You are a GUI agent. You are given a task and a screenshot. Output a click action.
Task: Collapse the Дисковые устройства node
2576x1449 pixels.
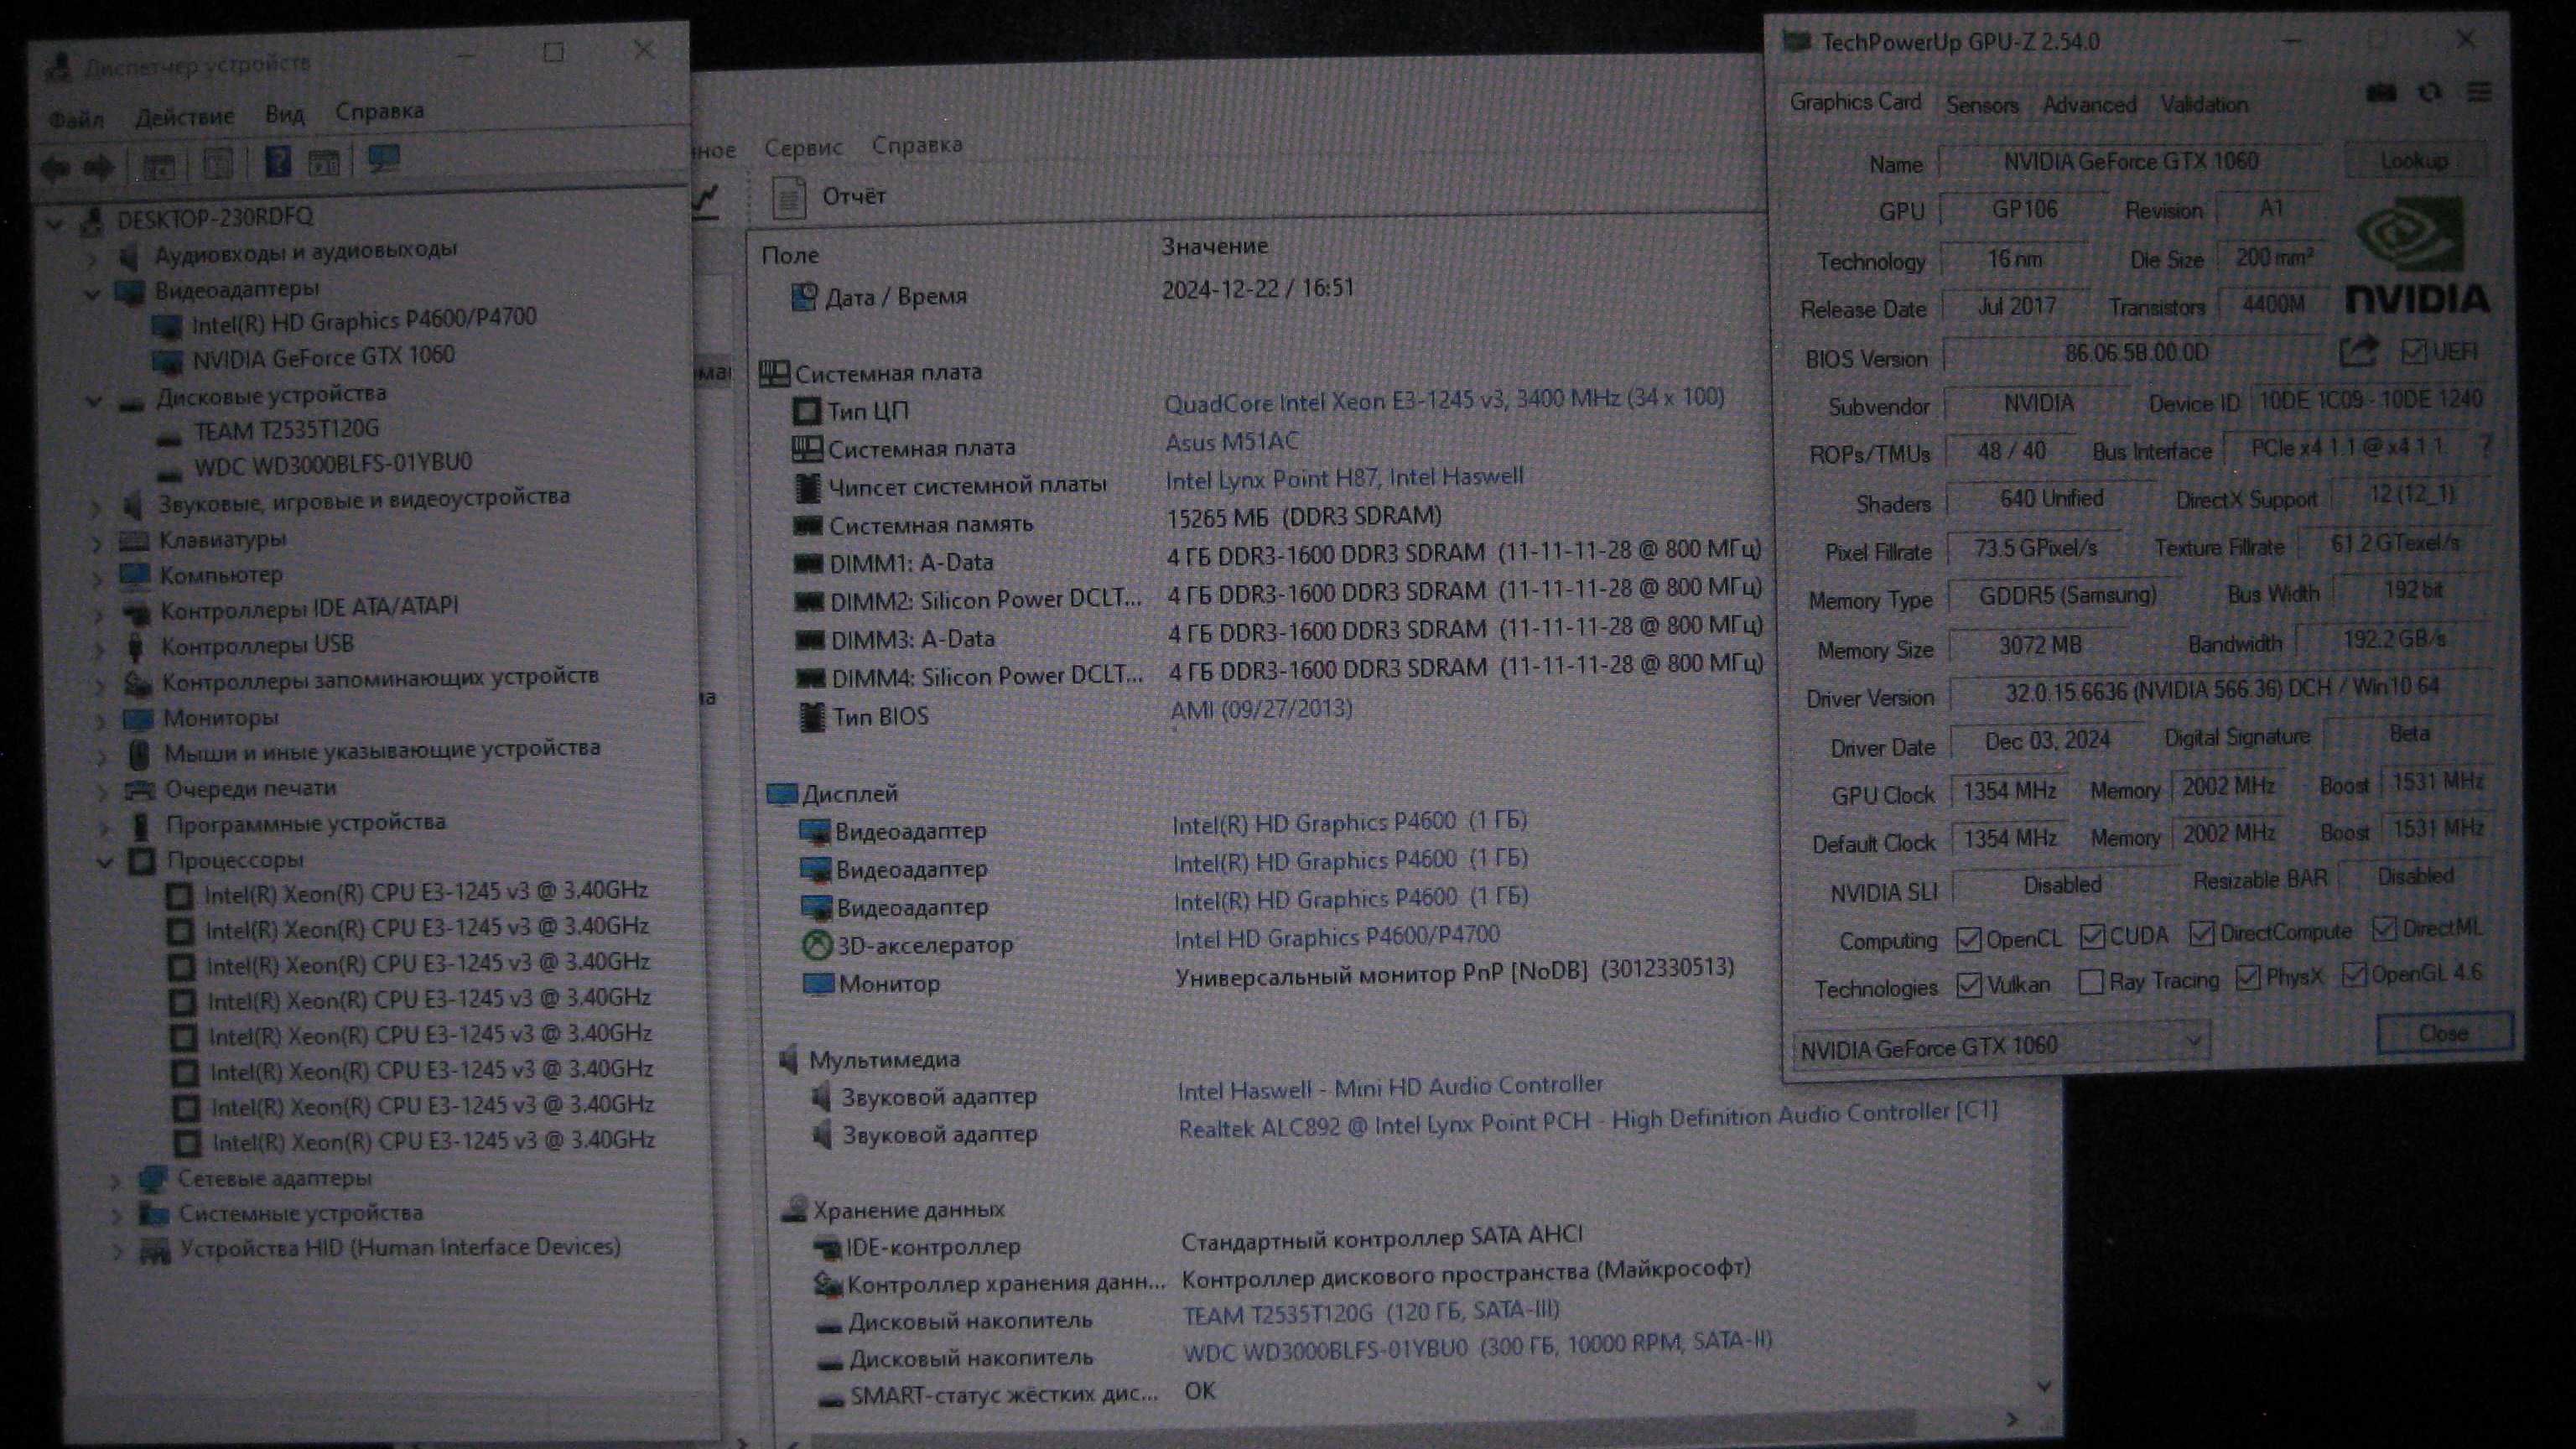[93, 401]
